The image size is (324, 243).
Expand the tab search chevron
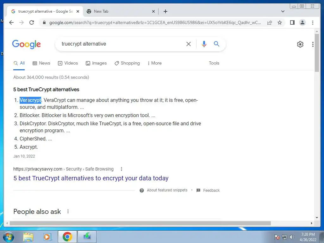(x=283, y=11)
